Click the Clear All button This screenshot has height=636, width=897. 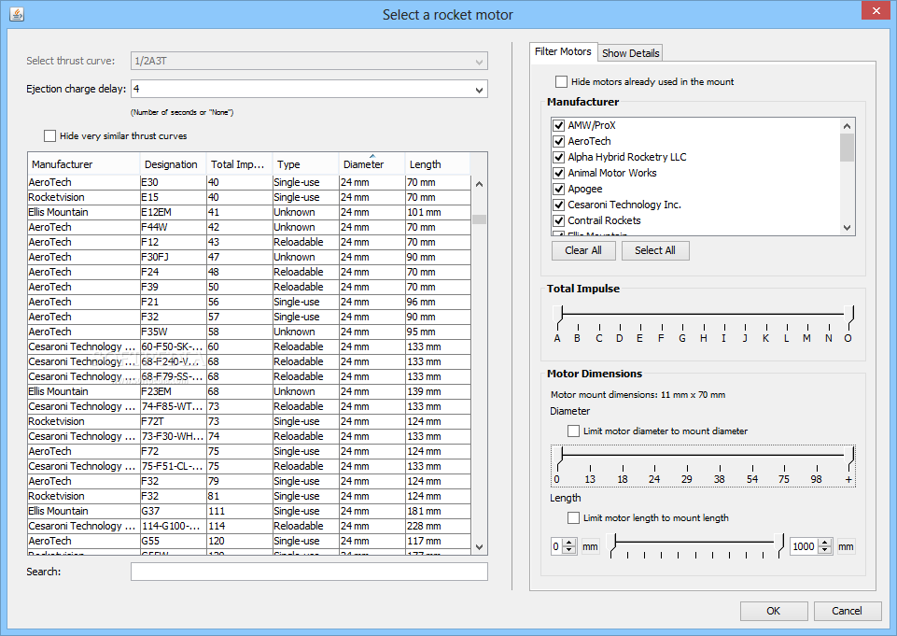pos(583,250)
